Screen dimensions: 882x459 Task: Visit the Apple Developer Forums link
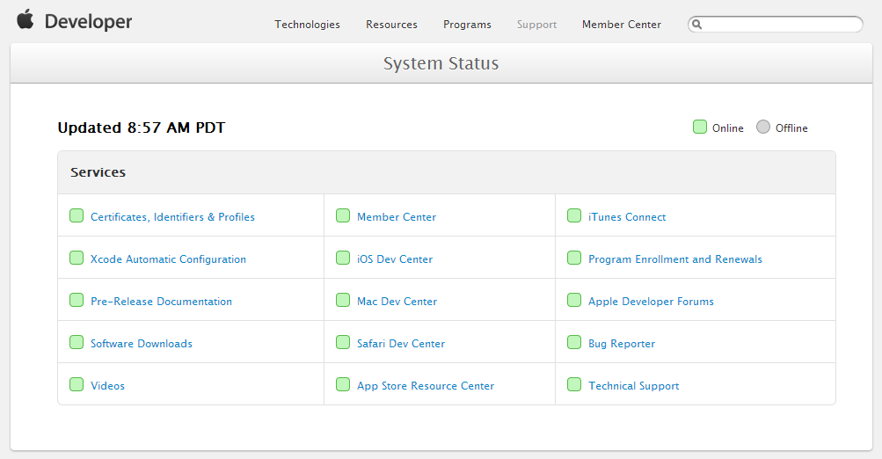pyautogui.click(x=651, y=302)
